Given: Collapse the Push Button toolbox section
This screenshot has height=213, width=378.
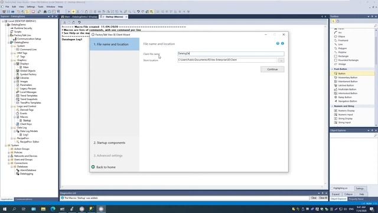Looking at the screenshot, I should pos(333,69).
